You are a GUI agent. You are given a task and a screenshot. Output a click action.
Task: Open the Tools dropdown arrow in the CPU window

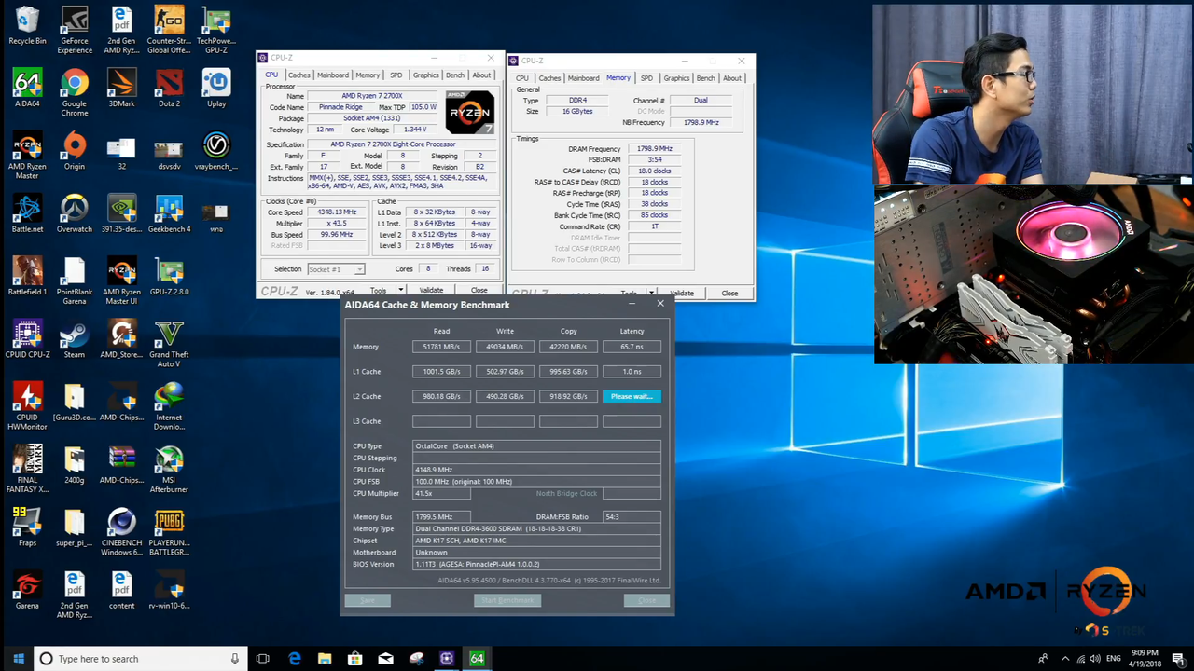(400, 291)
